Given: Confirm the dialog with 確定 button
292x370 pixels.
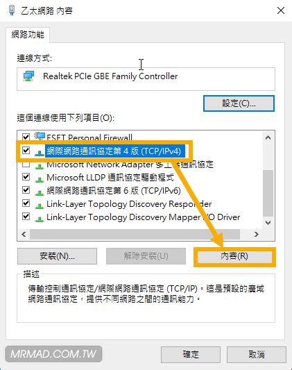Looking at the screenshot, I should (x=191, y=355).
